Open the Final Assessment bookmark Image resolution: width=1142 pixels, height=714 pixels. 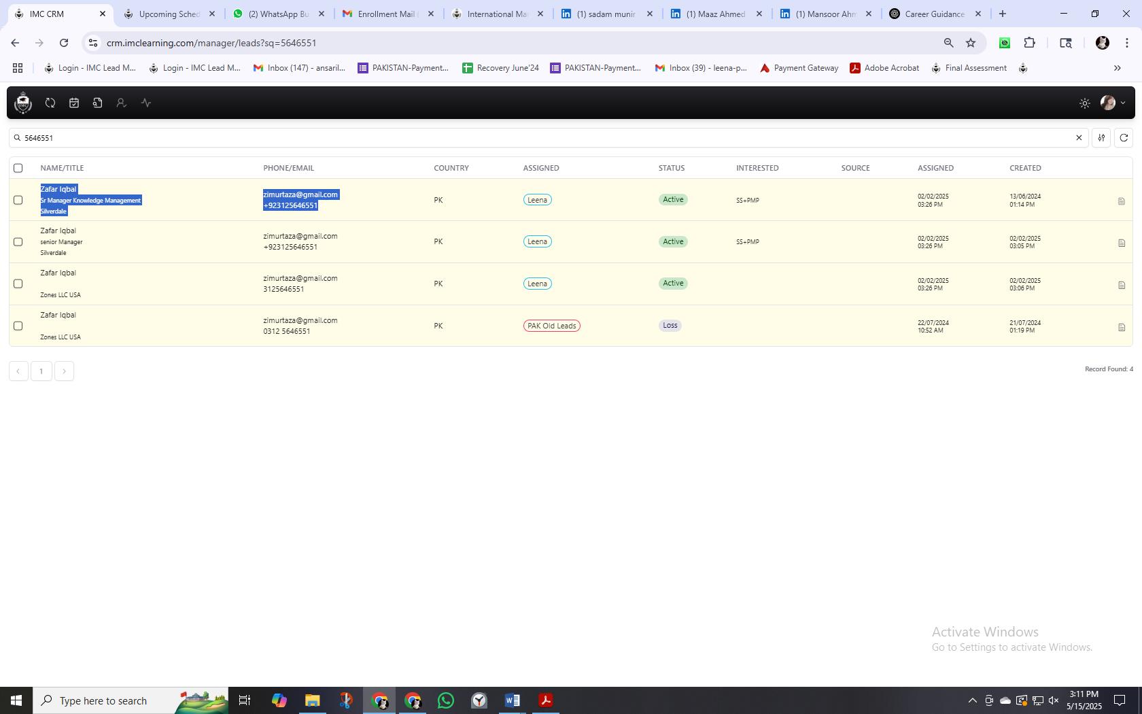pyautogui.click(x=969, y=68)
